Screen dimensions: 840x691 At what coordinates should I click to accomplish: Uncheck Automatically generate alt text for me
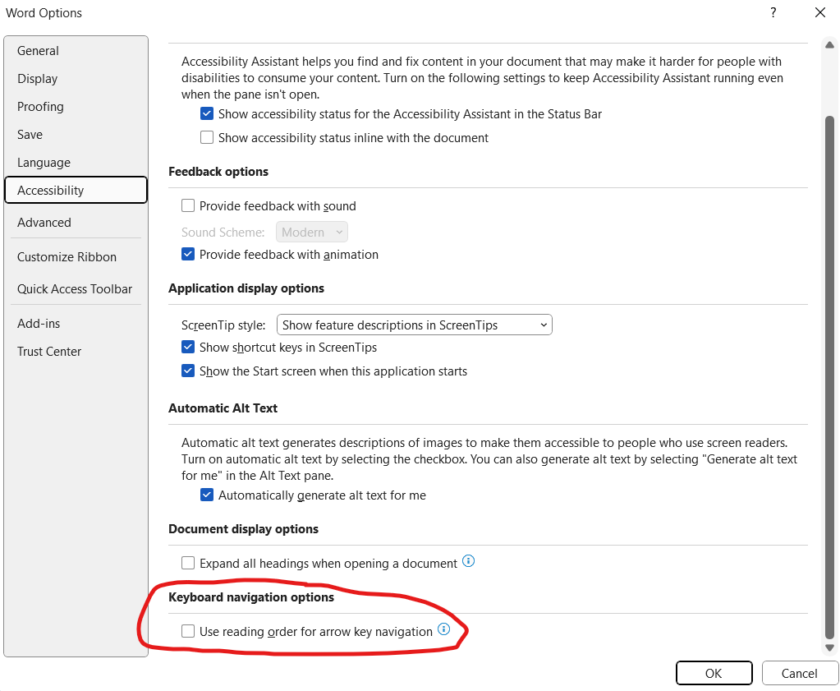pyautogui.click(x=207, y=495)
